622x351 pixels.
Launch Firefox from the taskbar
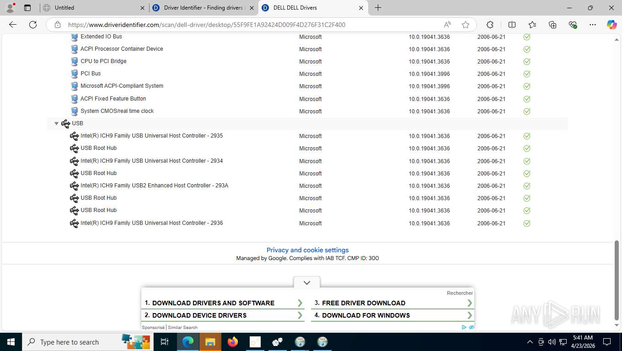[233, 342]
